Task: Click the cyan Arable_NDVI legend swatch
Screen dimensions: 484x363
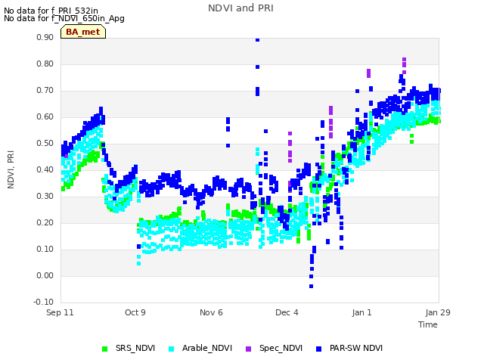Action: tap(172, 349)
